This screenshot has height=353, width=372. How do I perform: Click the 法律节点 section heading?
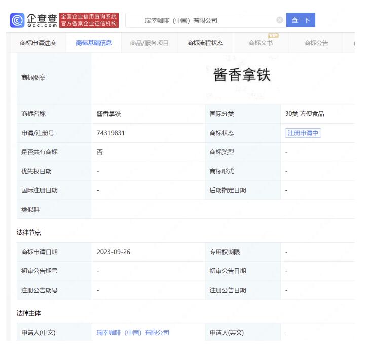[x=28, y=232]
